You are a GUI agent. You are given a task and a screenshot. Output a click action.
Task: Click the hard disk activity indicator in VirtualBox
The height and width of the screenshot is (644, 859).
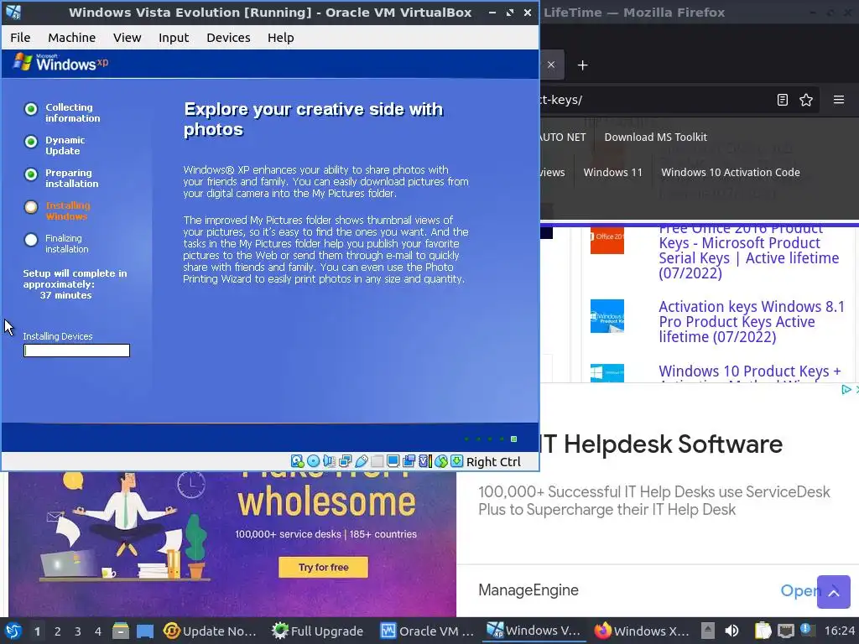pyautogui.click(x=297, y=461)
